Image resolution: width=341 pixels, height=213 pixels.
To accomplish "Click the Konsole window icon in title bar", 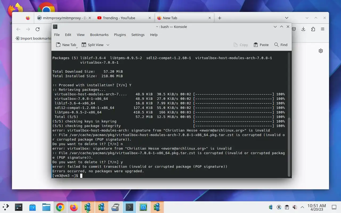I will pos(55,27).
